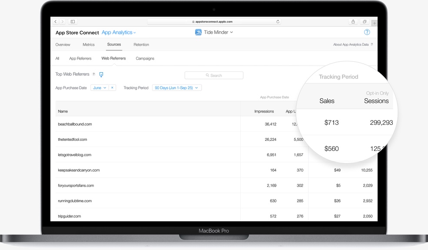Image resolution: width=428 pixels, height=250 pixels.
Task: Click the magnified Sales column header
Action: click(327, 101)
